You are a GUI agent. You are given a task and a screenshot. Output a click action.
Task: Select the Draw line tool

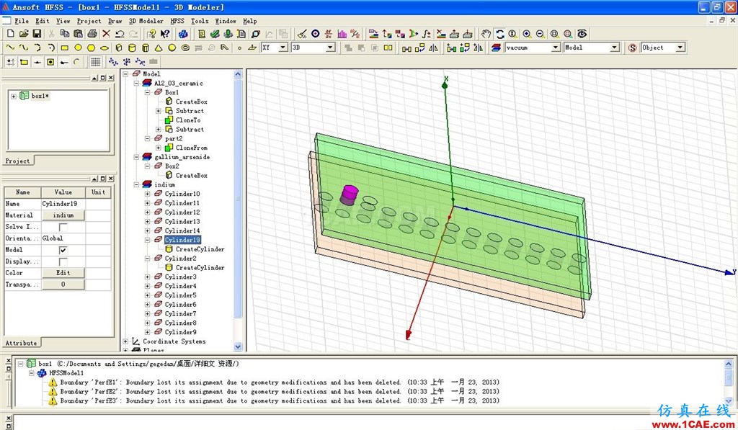click(x=10, y=48)
